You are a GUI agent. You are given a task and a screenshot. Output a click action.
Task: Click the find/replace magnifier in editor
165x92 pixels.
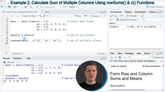(x=40, y=16)
